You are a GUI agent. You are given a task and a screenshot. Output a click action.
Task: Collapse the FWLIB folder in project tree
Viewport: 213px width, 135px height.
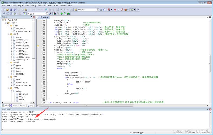9,34
